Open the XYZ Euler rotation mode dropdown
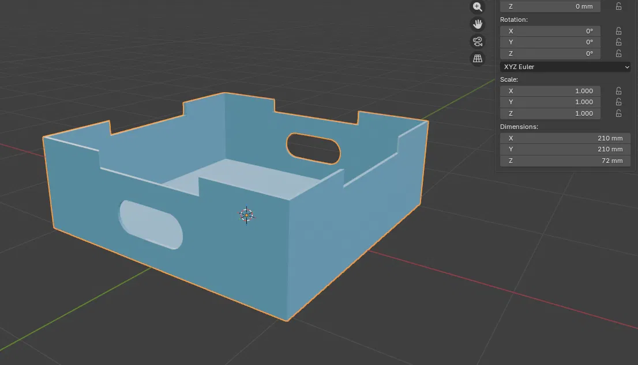 point(565,67)
